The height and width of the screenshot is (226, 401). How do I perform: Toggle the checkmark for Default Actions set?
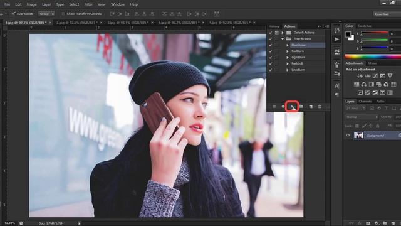point(270,33)
